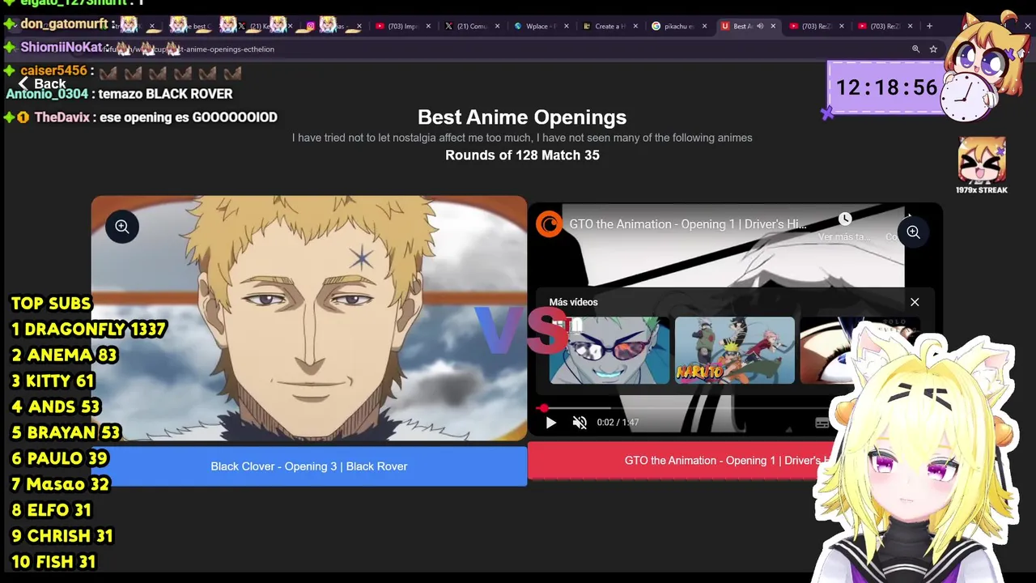
Task: Close the Más vídeos panel
Action: click(915, 302)
